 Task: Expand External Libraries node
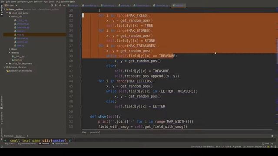tap(4, 67)
